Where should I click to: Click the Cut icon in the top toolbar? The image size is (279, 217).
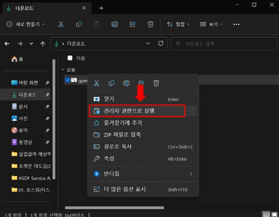(61, 24)
